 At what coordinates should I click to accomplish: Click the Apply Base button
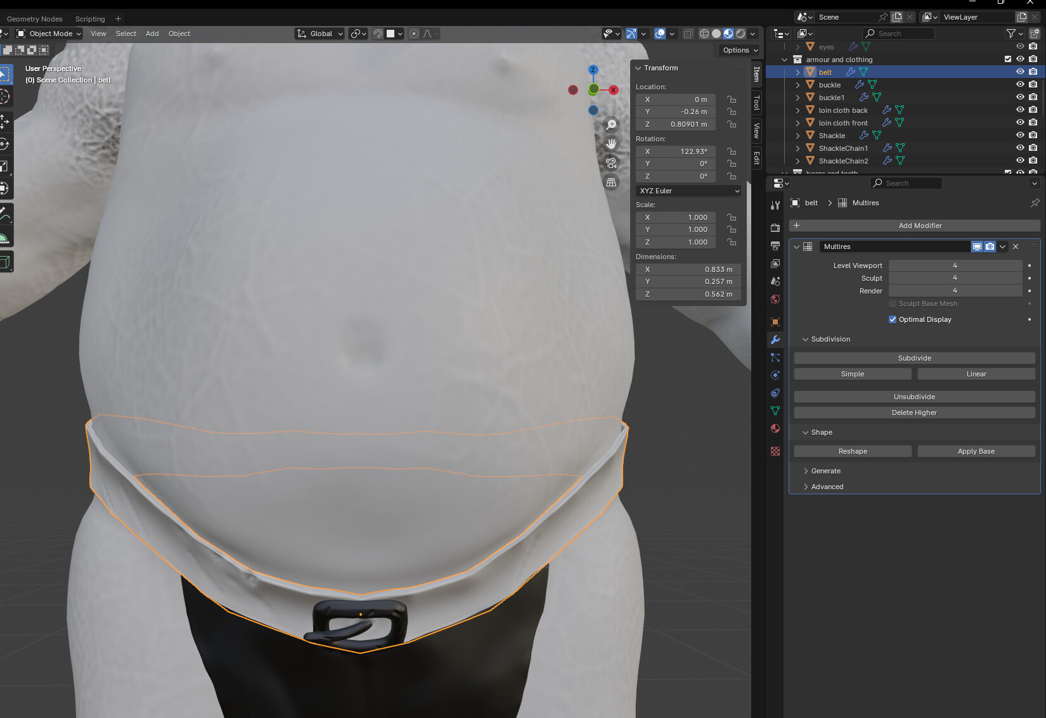pos(976,451)
